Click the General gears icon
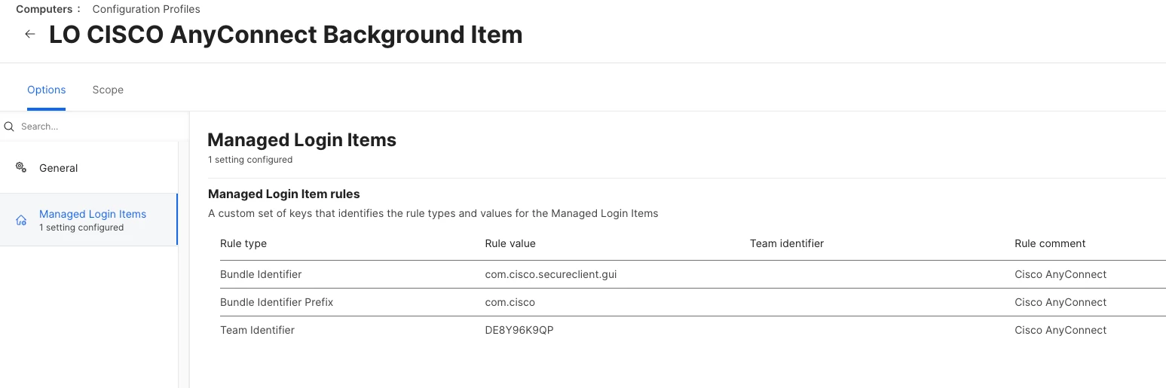The width and height of the screenshot is (1166, 388). pyautogui.click(x=21, y=167)
